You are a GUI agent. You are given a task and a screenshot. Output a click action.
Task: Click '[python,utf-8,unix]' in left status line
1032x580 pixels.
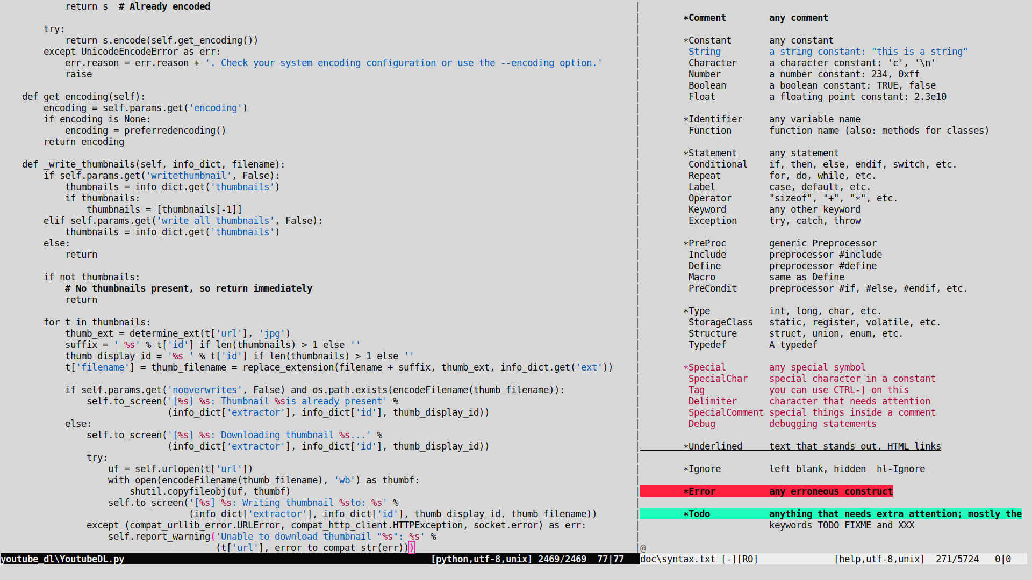[x=482, y=559]
